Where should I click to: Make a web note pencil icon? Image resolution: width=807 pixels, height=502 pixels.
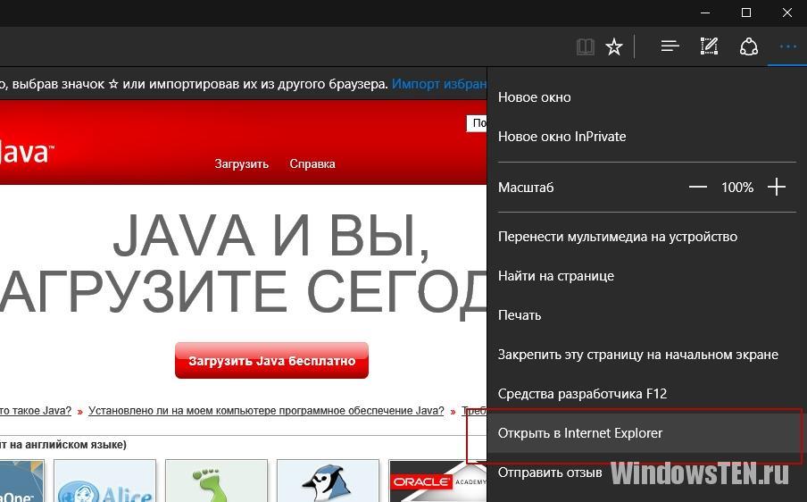709,46
